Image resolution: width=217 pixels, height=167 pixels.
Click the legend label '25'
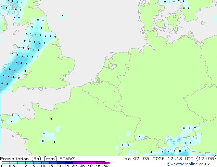point(66,166)
